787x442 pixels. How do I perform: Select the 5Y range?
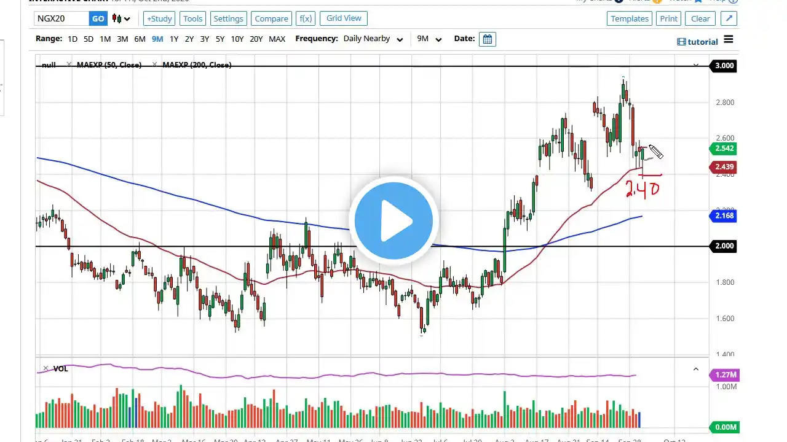point(220,39)
